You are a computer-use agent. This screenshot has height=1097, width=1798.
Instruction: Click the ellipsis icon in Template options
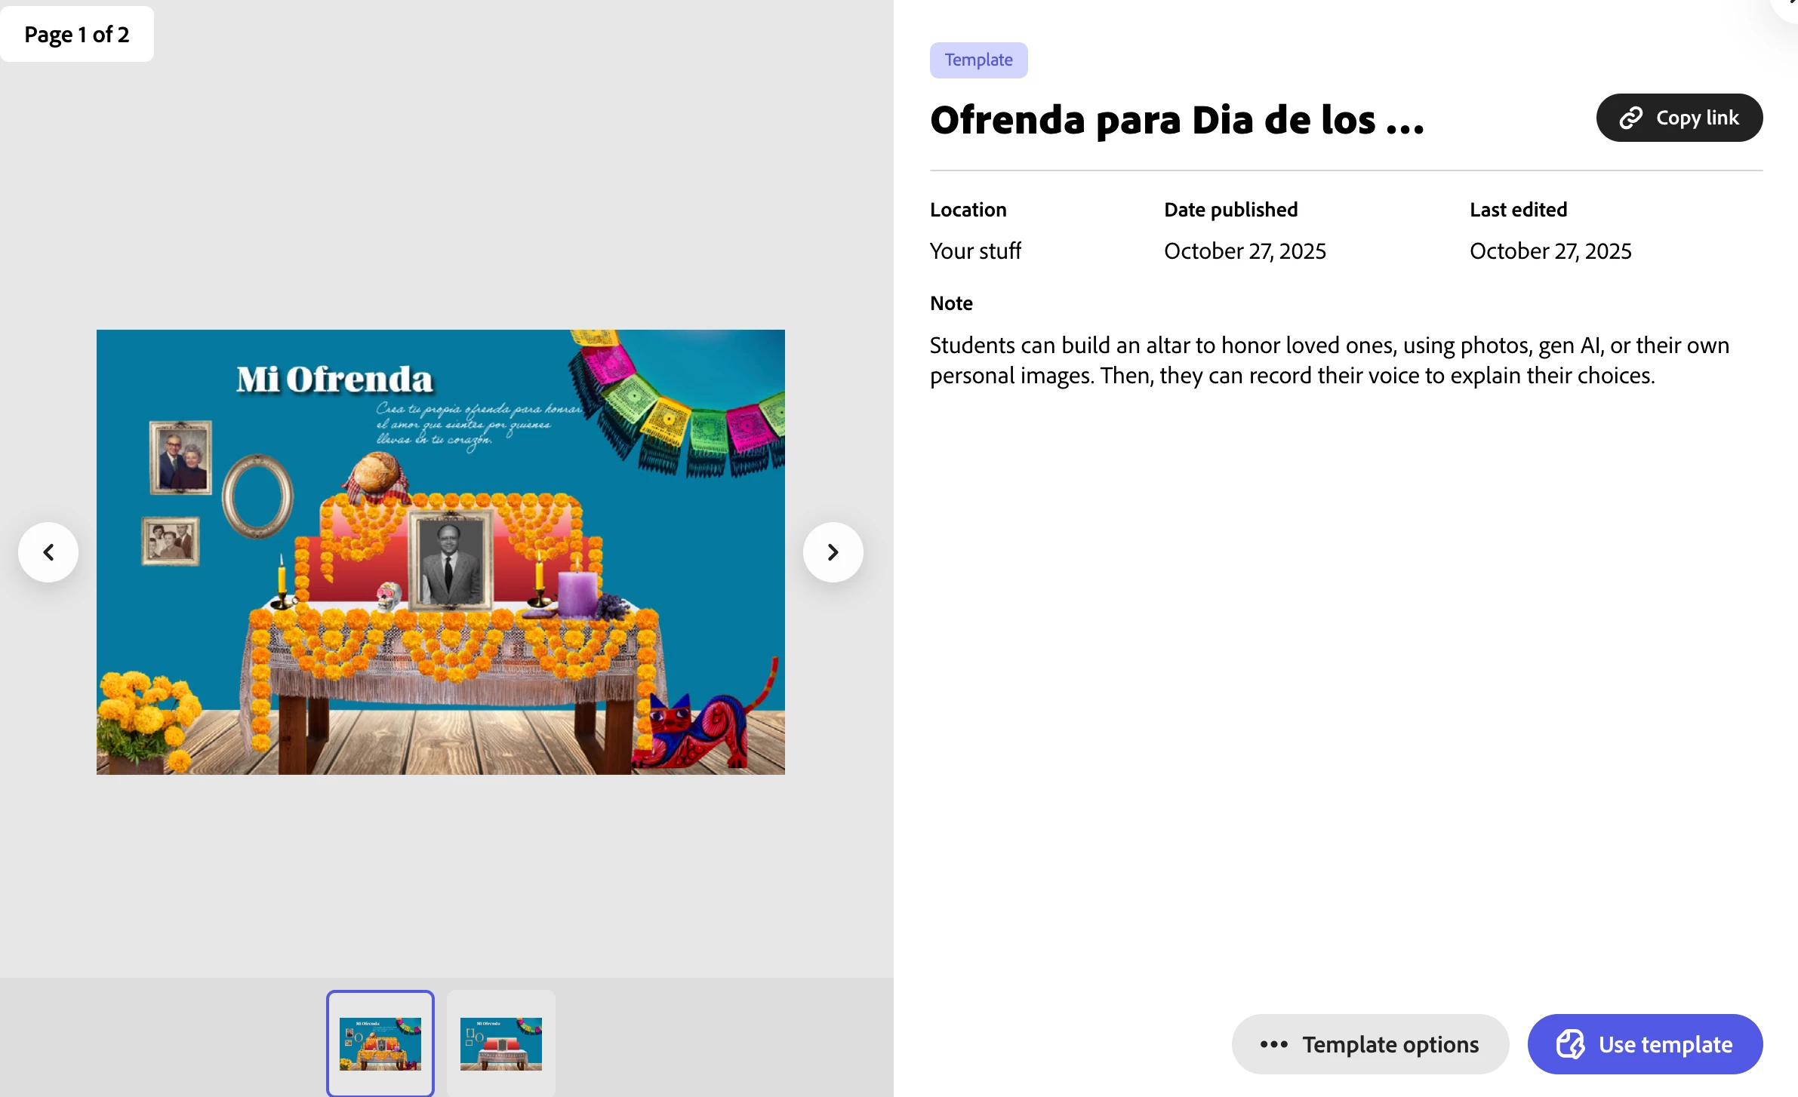pyautogui.click(x=1273, y=1044)
